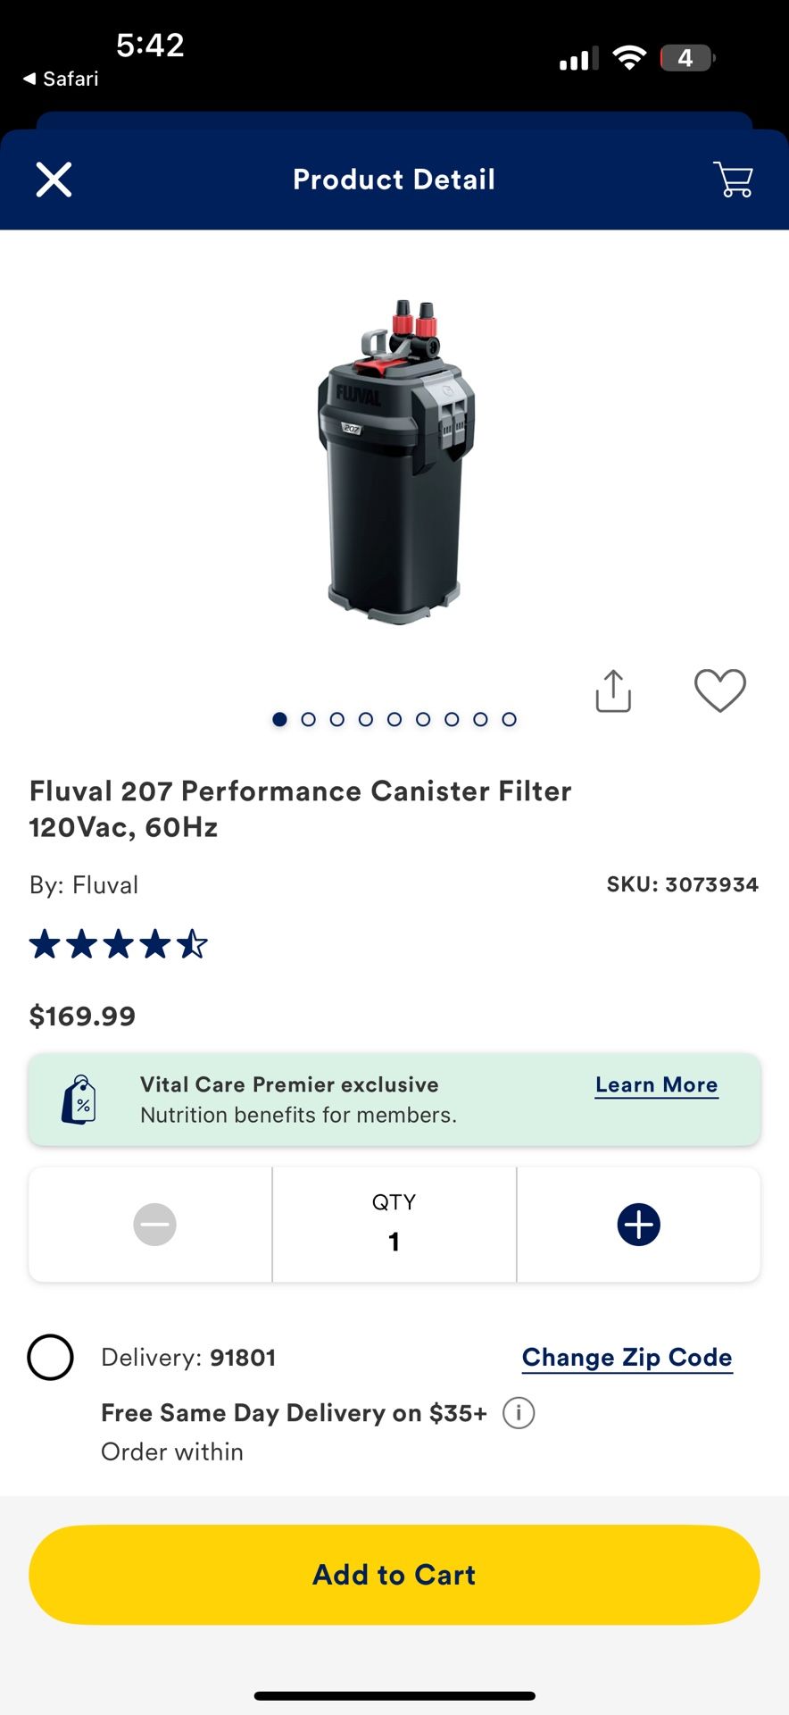Open the shopping cart

point(732,179)
